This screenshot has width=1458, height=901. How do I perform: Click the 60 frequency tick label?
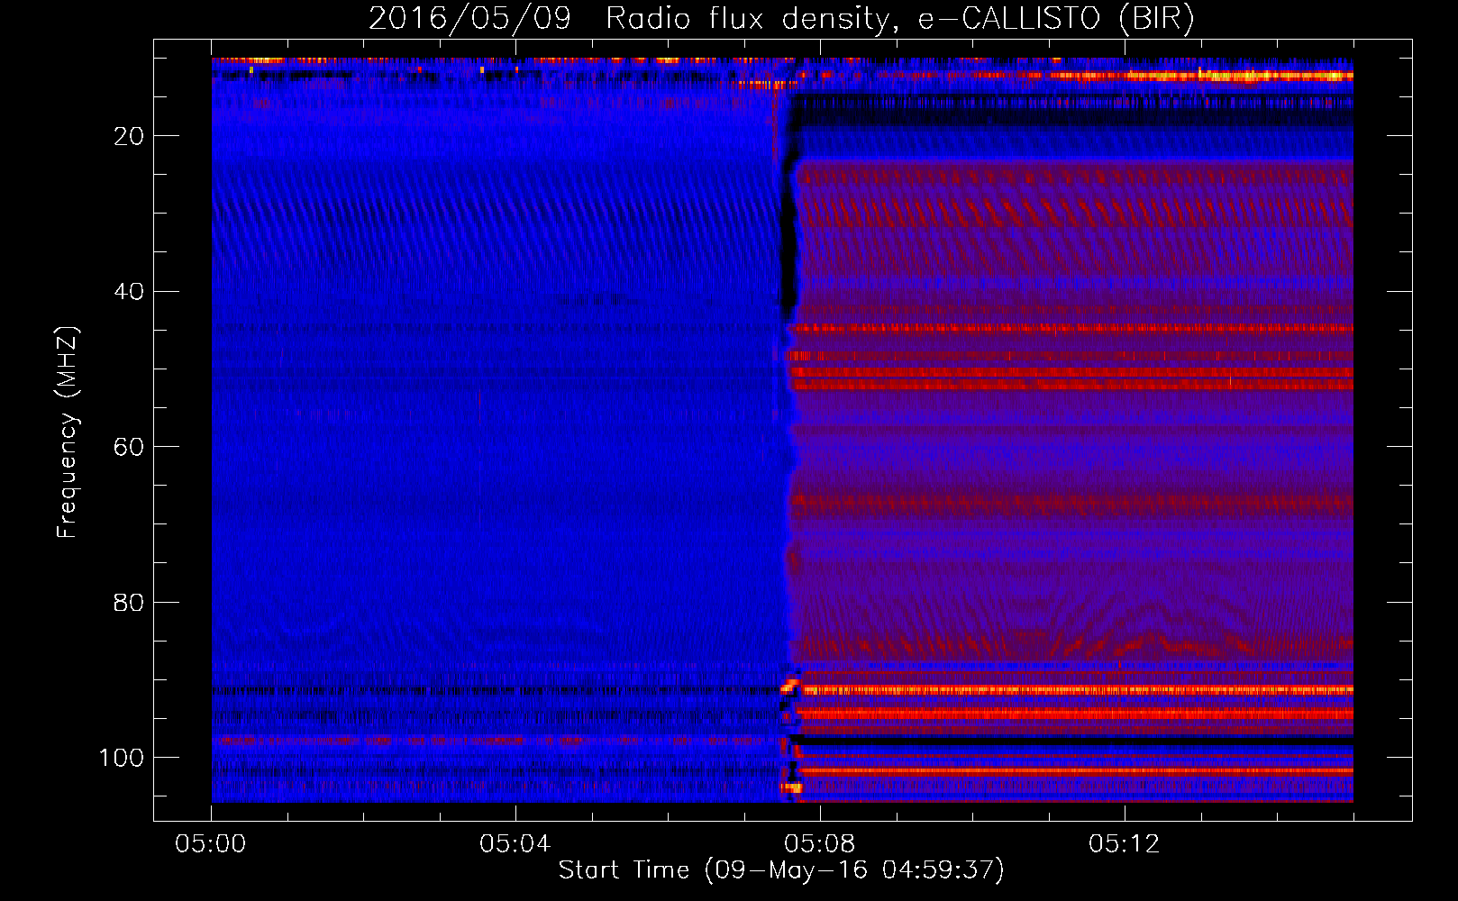pyautogui.click(x=130, y=447)
